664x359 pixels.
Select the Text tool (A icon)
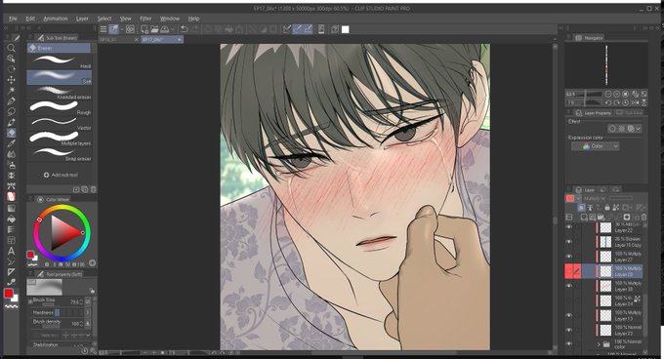point(12,251)
